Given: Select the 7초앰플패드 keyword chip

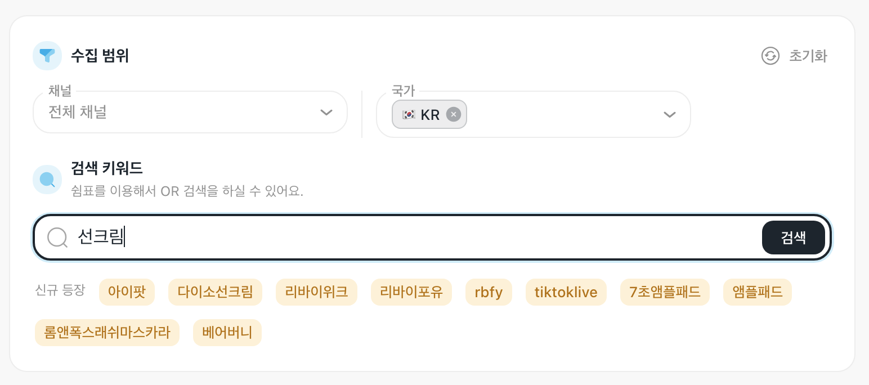Looking at the screenshot, I should coord(665,292).
